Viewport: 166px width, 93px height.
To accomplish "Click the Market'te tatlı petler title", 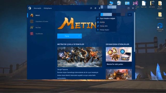I will pyautogui.click(x=115, y=64).
